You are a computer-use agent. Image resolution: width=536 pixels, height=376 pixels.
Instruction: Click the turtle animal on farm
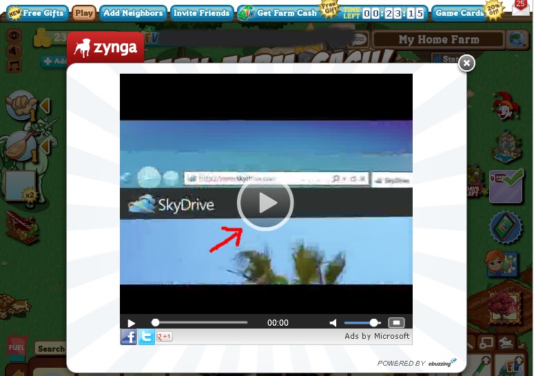point(14,305)
